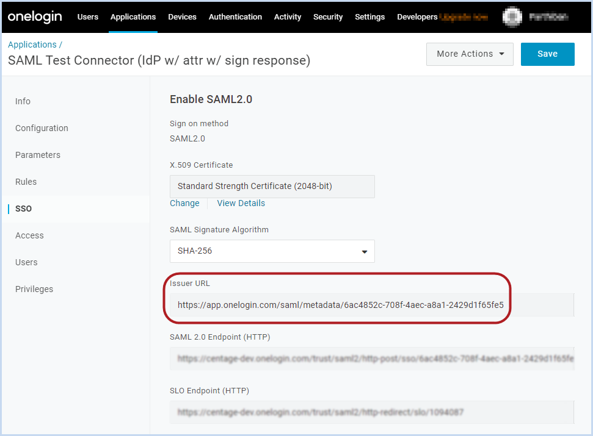Open the Settings menu

(x=369, y=17)
